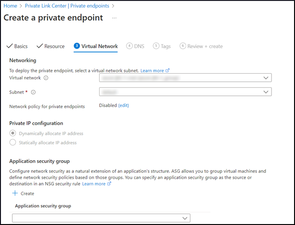Click external link icon beside ASG Learn more

click(109, 184)
